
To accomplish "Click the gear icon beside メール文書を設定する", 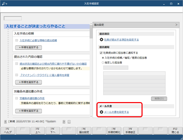I will tap(101, 112).
